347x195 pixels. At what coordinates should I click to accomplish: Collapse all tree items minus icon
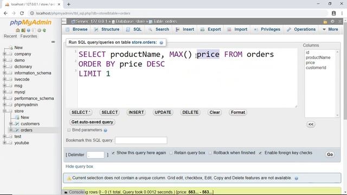53,42
